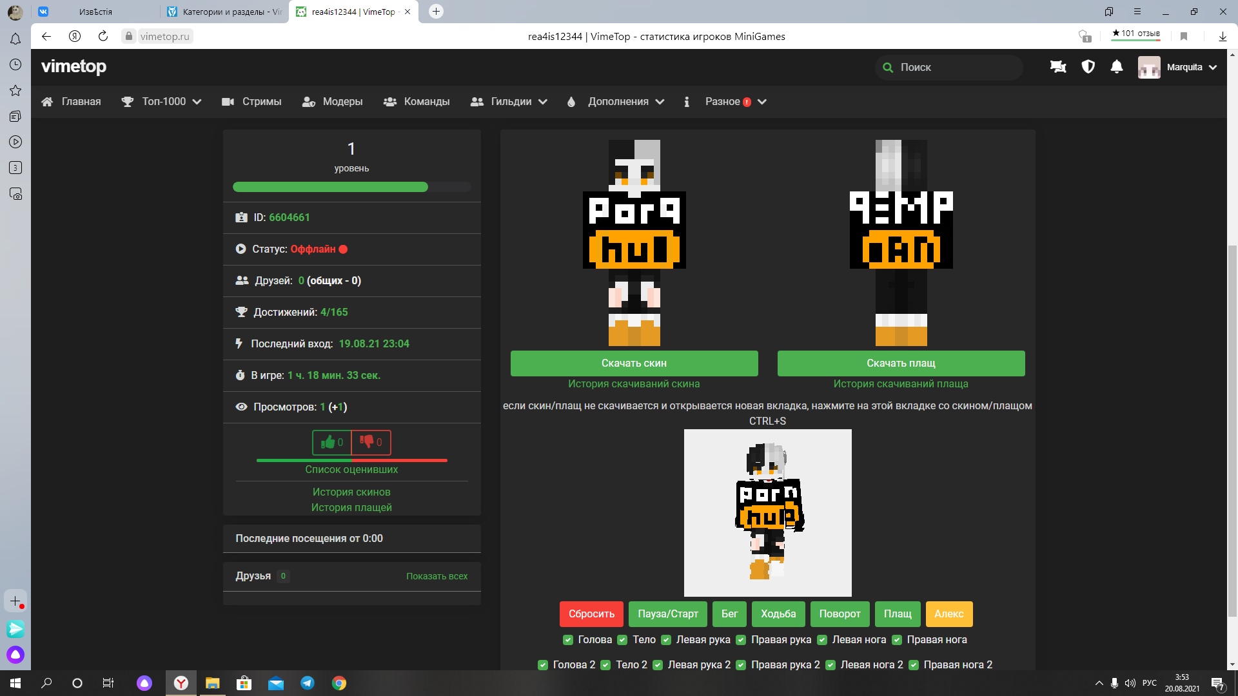This screenshot has width=1238, height=696.
Task: Open the История плащей link
Action: pyautogui.click(x=351, y=507)
